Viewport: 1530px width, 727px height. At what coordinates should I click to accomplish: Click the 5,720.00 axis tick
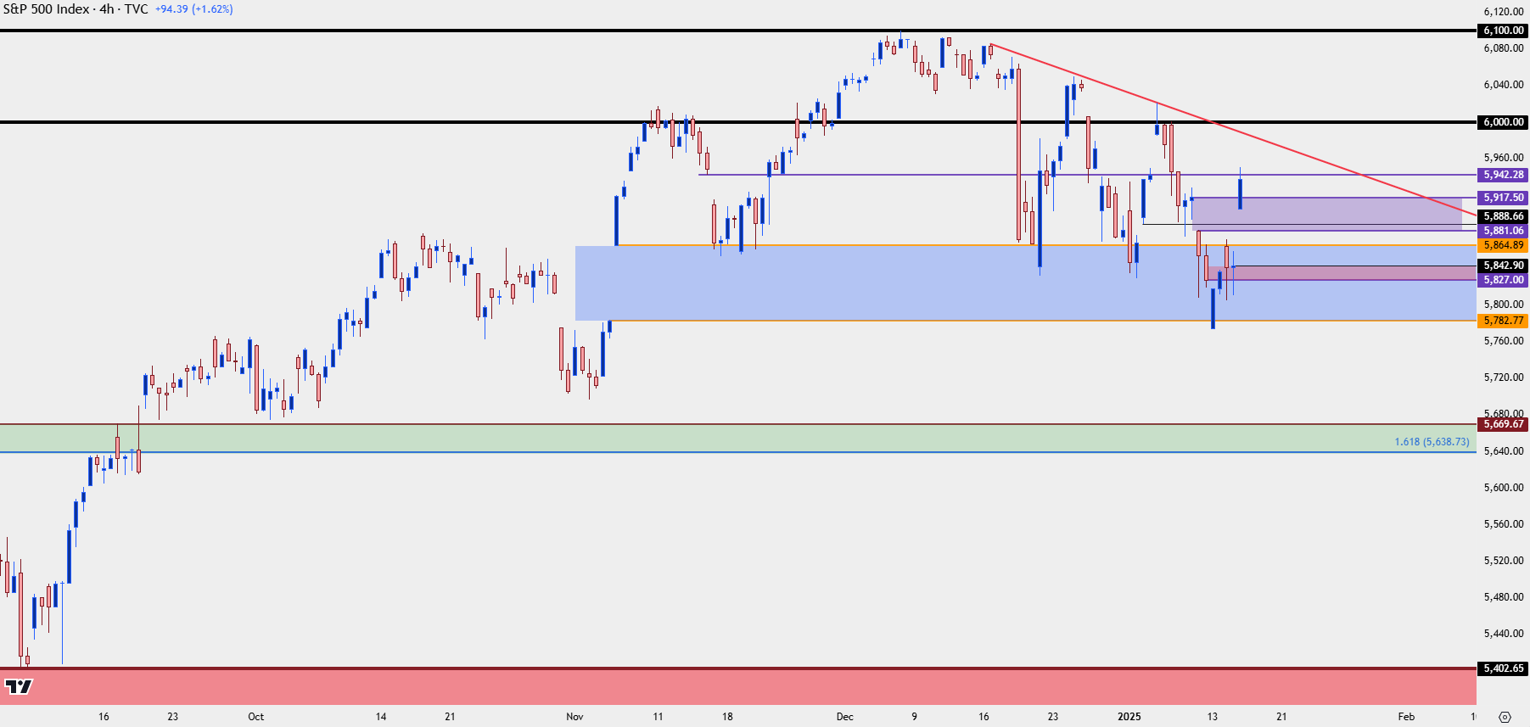coord(1504,377)
